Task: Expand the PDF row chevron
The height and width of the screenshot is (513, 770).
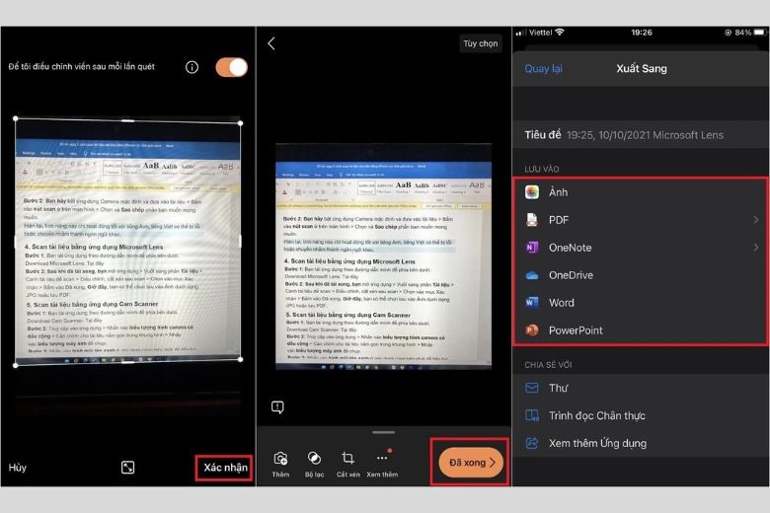Action: pos(756,220)
